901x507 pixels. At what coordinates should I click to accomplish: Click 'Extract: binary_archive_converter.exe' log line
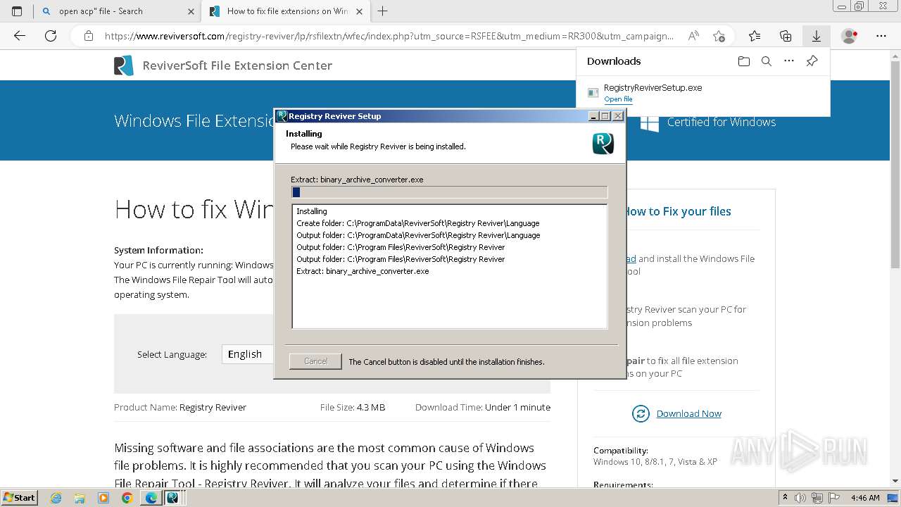[x=363, y=271]
